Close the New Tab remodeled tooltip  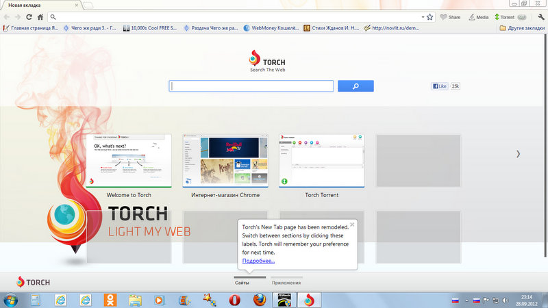click(352, 224)
